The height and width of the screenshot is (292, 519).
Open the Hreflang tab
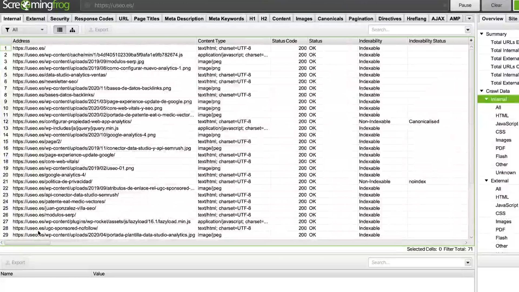(416, 19)
